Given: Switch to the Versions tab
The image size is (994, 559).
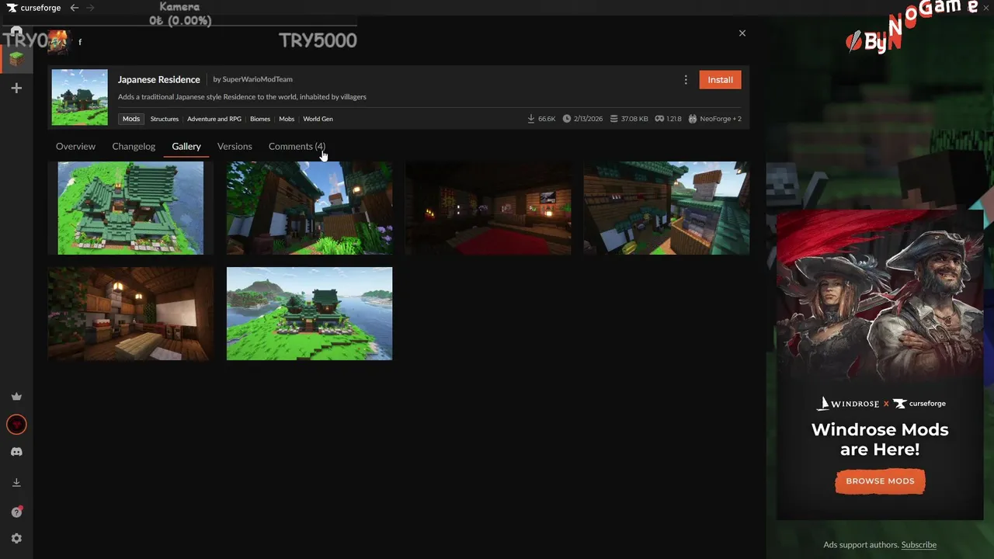Looking at the screenshot, I should tap(235, 146).
